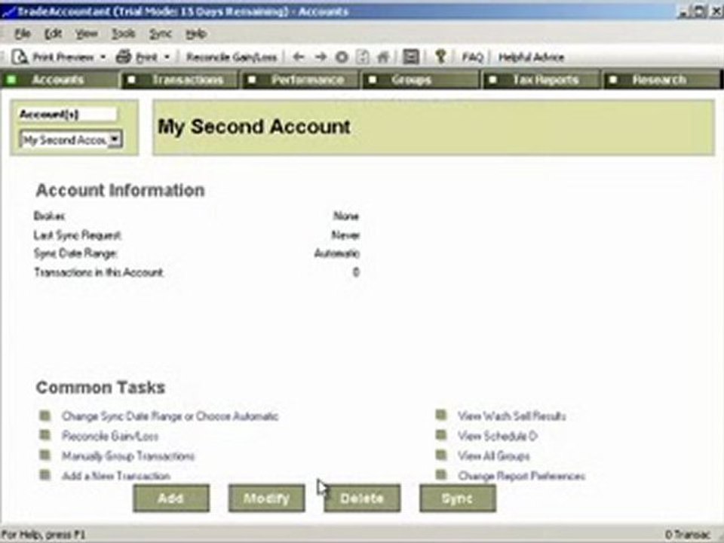This screenshot has width=724, height=543.
Task: Click the refresh page toolbar icon
Action: [x=363, y=57]
